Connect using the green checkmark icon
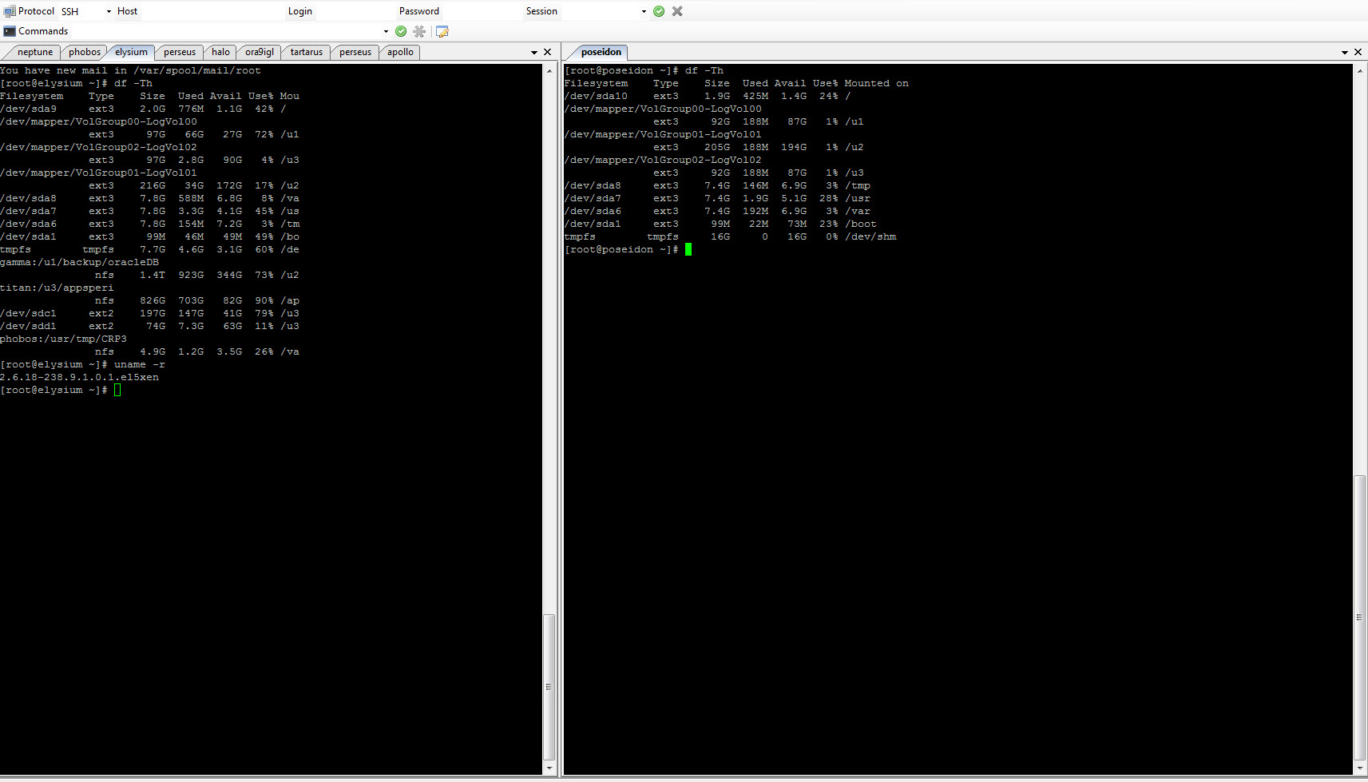The width and height of the screenshot is (1368, 782). [x=658, y=11]
